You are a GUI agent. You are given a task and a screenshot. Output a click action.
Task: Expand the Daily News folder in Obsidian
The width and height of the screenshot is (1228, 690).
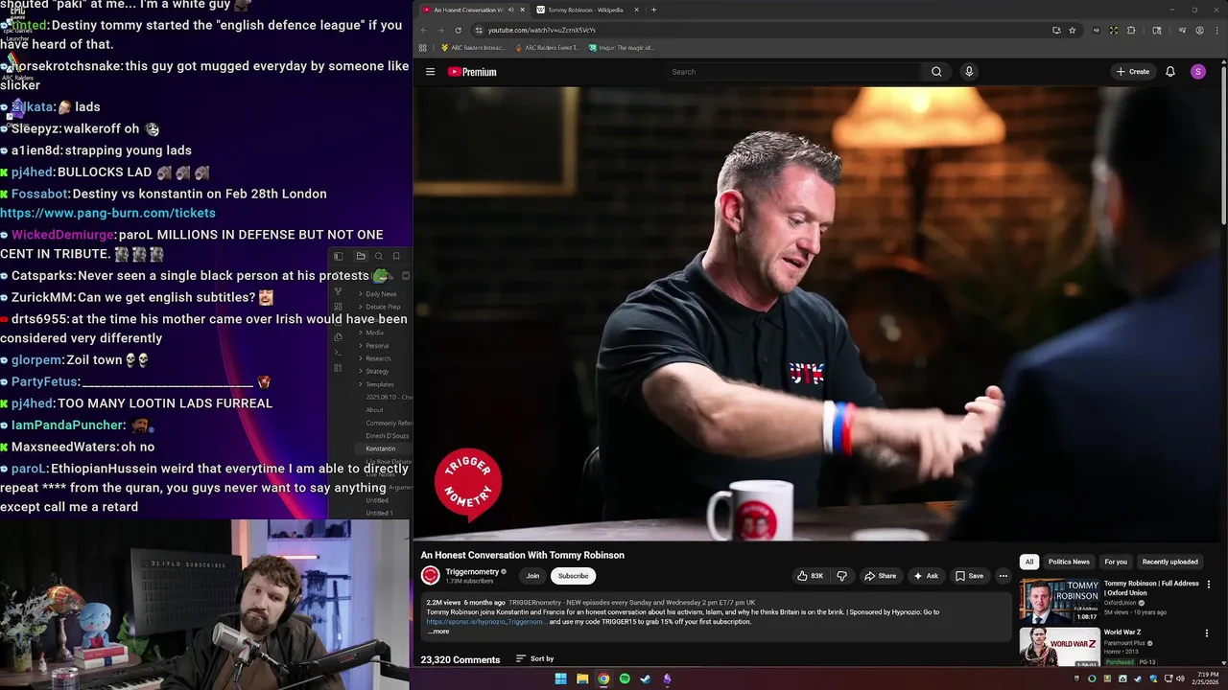point(381,293)
